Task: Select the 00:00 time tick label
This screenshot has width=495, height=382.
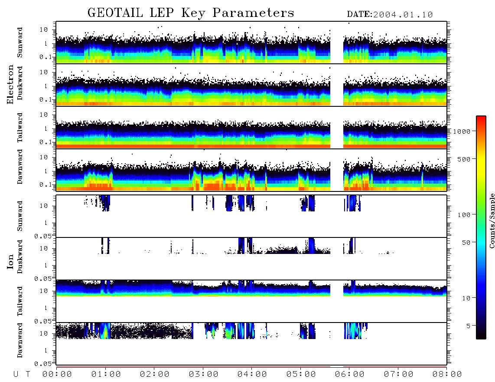Action: pyautogui.click(x=57, y=374)
